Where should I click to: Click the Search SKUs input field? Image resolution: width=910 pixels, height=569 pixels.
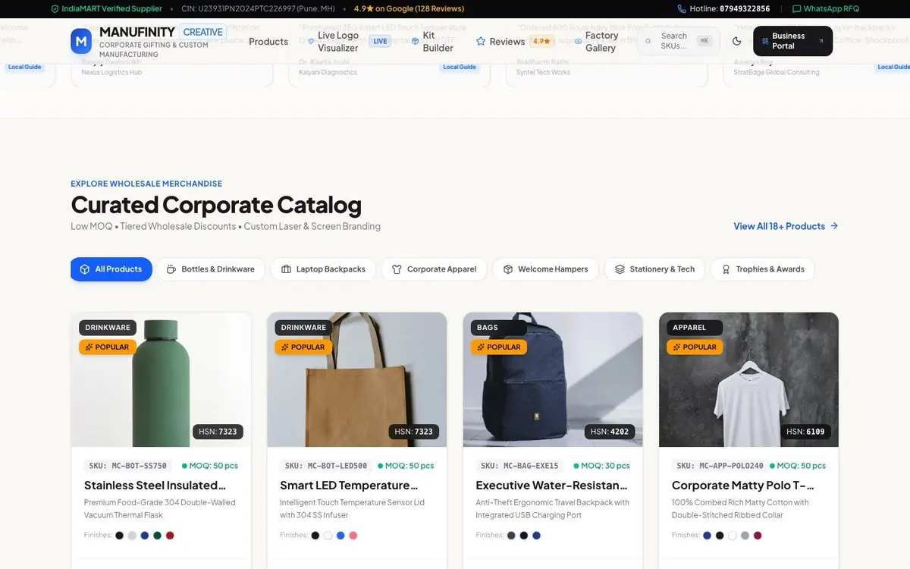679,41
